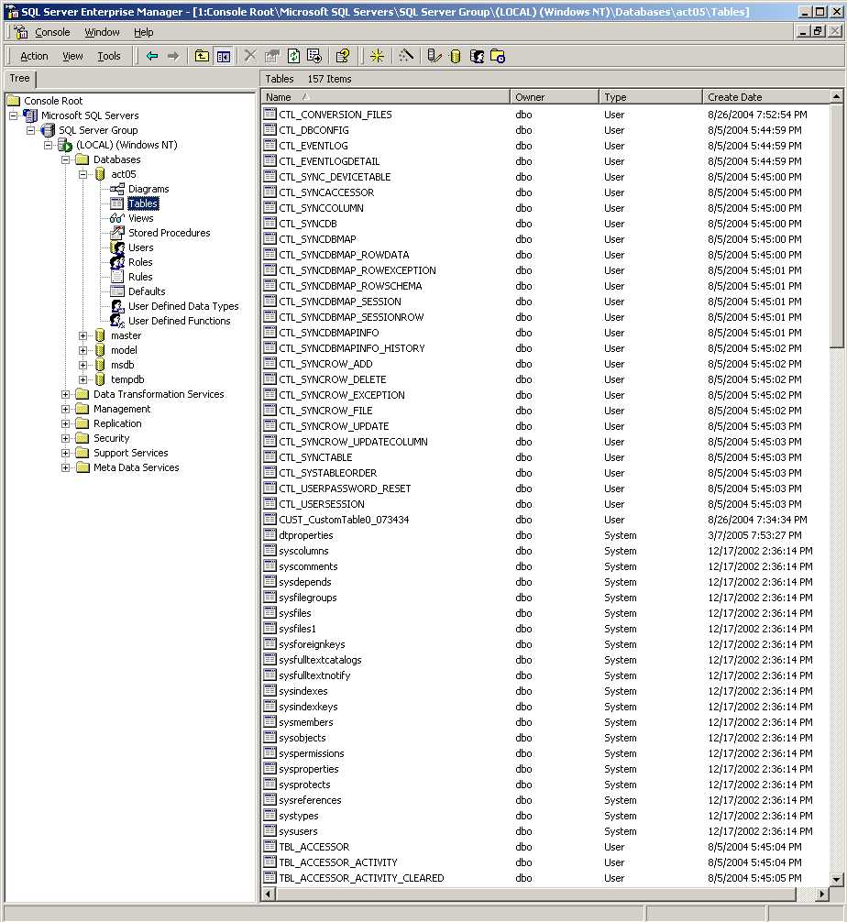Click the Refresh toolbar icon

(x=293, y=57)
